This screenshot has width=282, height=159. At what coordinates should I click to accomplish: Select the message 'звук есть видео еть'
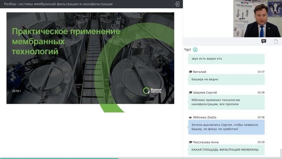[x=226, y=59]
